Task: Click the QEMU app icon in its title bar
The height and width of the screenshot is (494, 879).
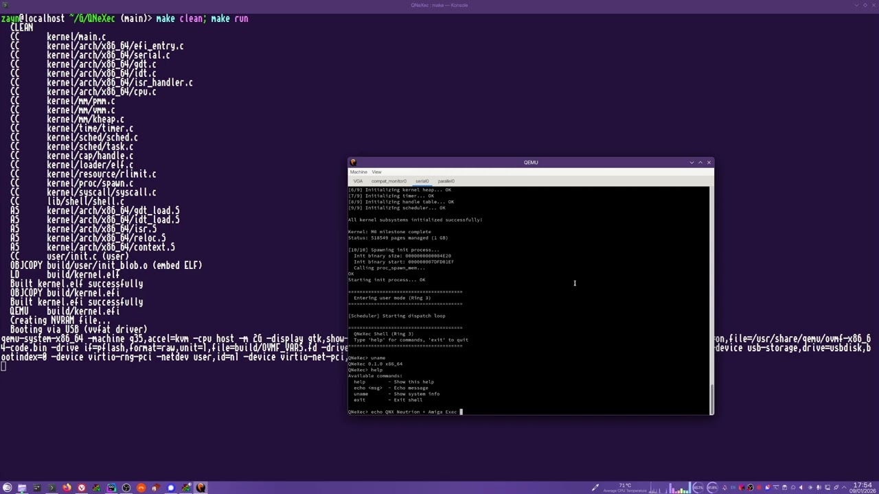Action: point(353,163)
